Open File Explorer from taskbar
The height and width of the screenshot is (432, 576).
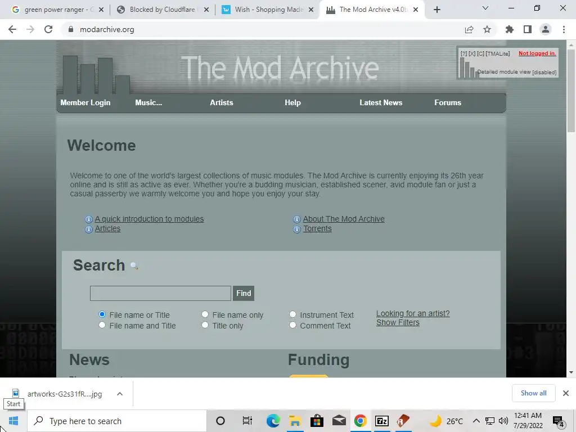(x=295, y=421)
